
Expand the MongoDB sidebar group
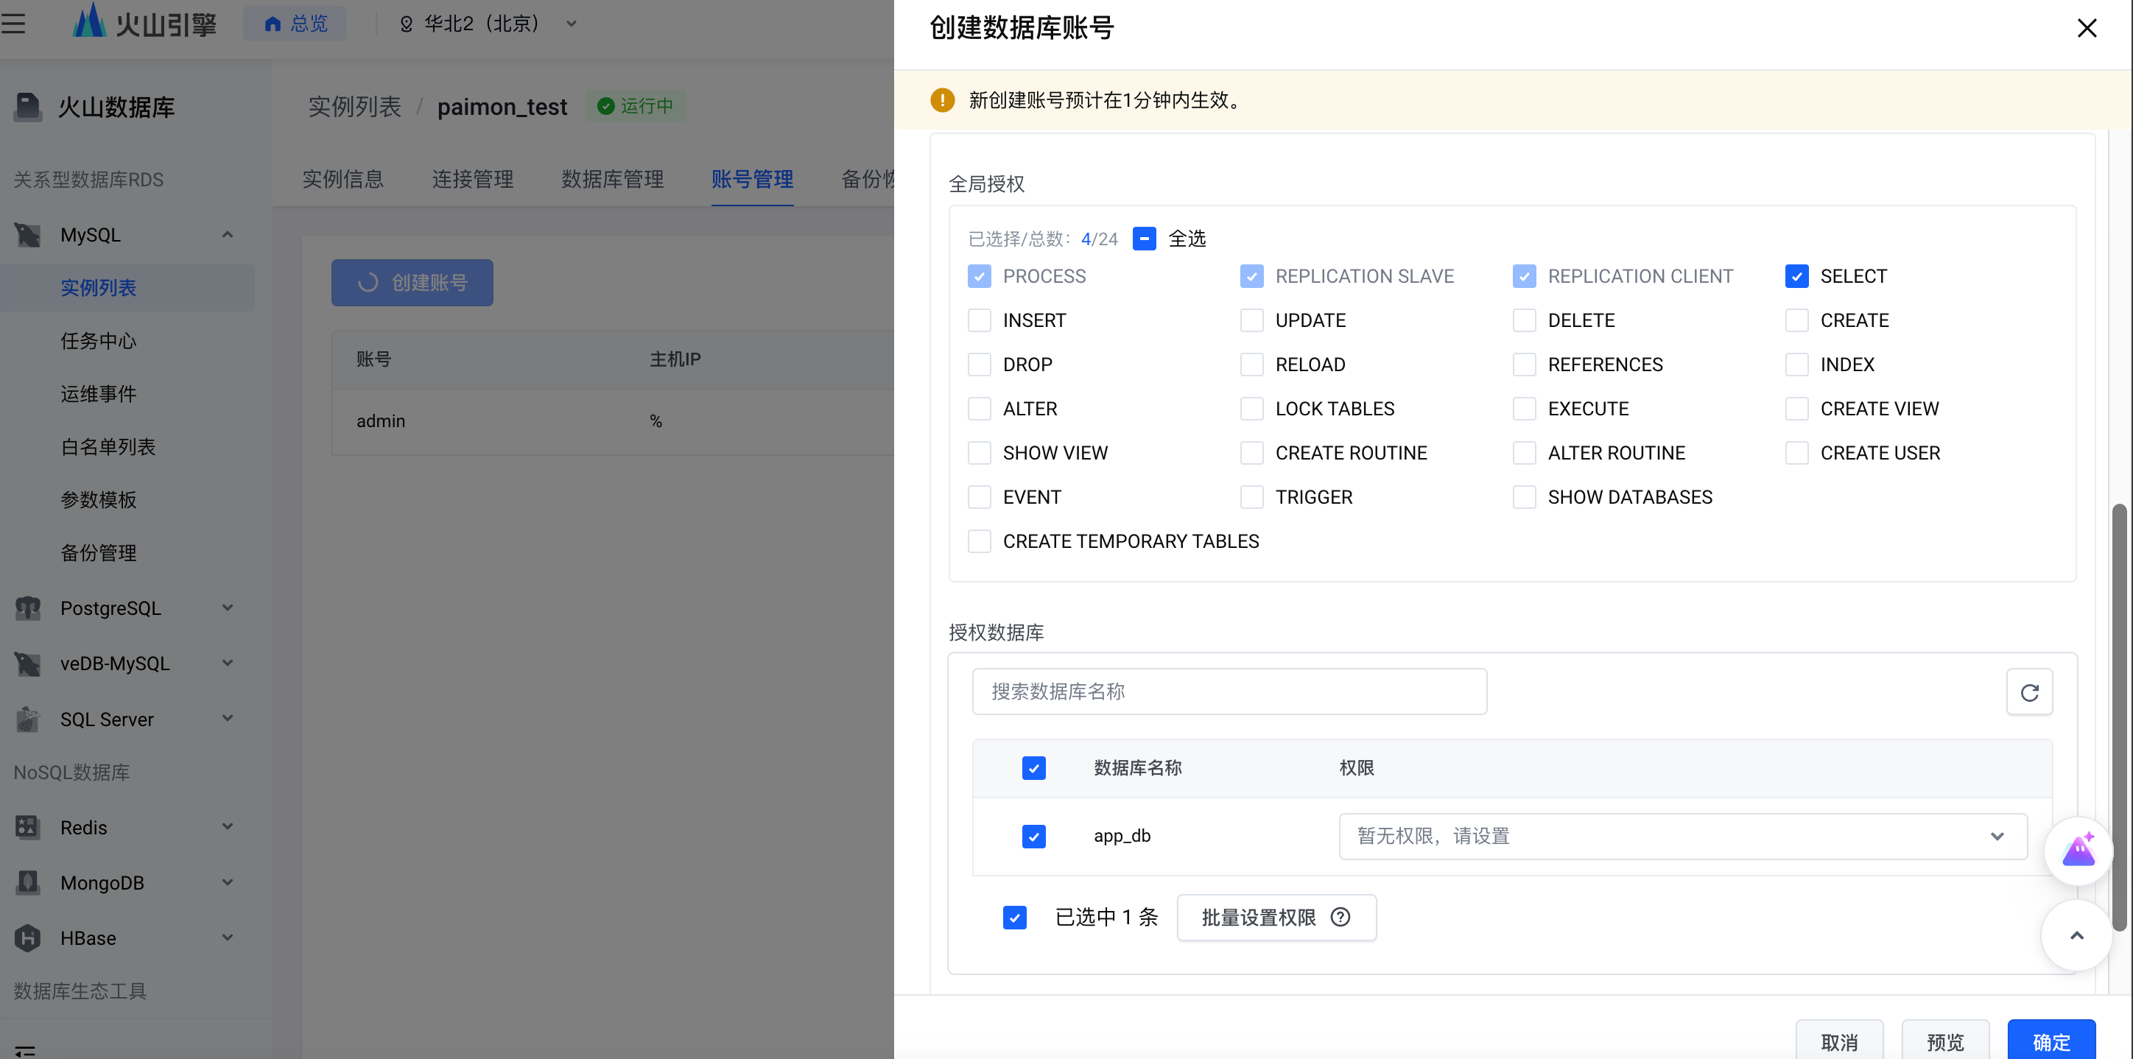[x=227, y=883]
